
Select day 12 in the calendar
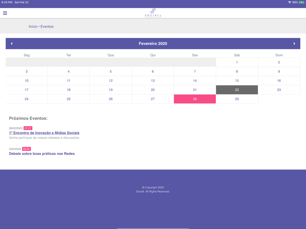pyautogui.click(x=111, y=81)
